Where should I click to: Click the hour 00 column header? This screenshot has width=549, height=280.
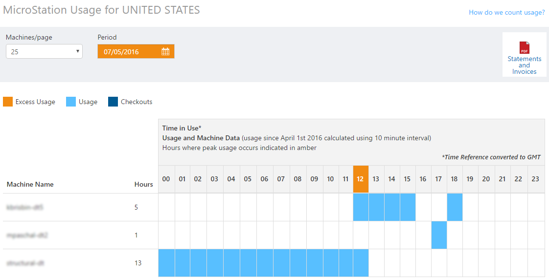[x=166, y=179]
